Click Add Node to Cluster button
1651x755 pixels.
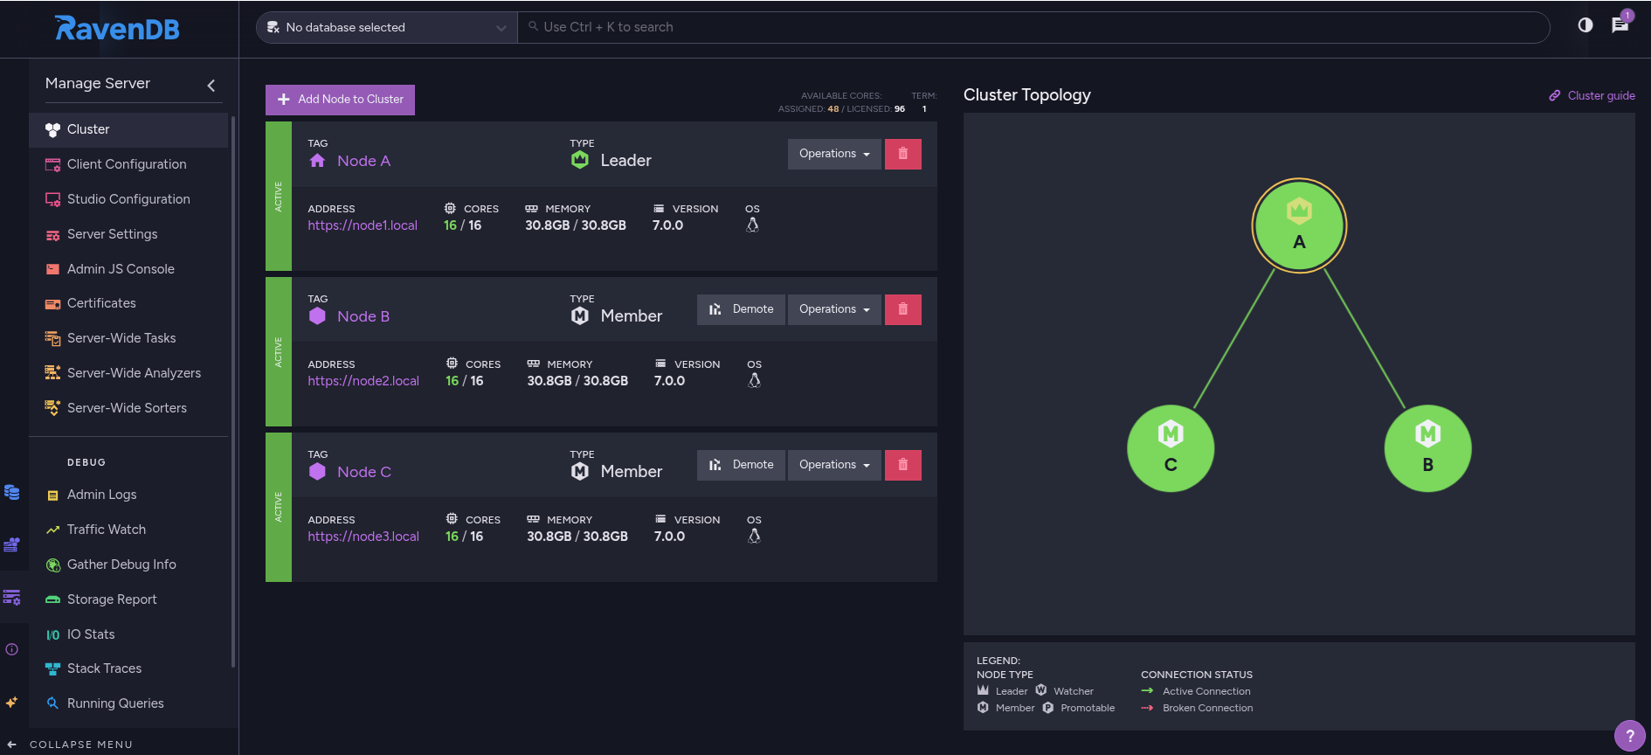(340, 100)
